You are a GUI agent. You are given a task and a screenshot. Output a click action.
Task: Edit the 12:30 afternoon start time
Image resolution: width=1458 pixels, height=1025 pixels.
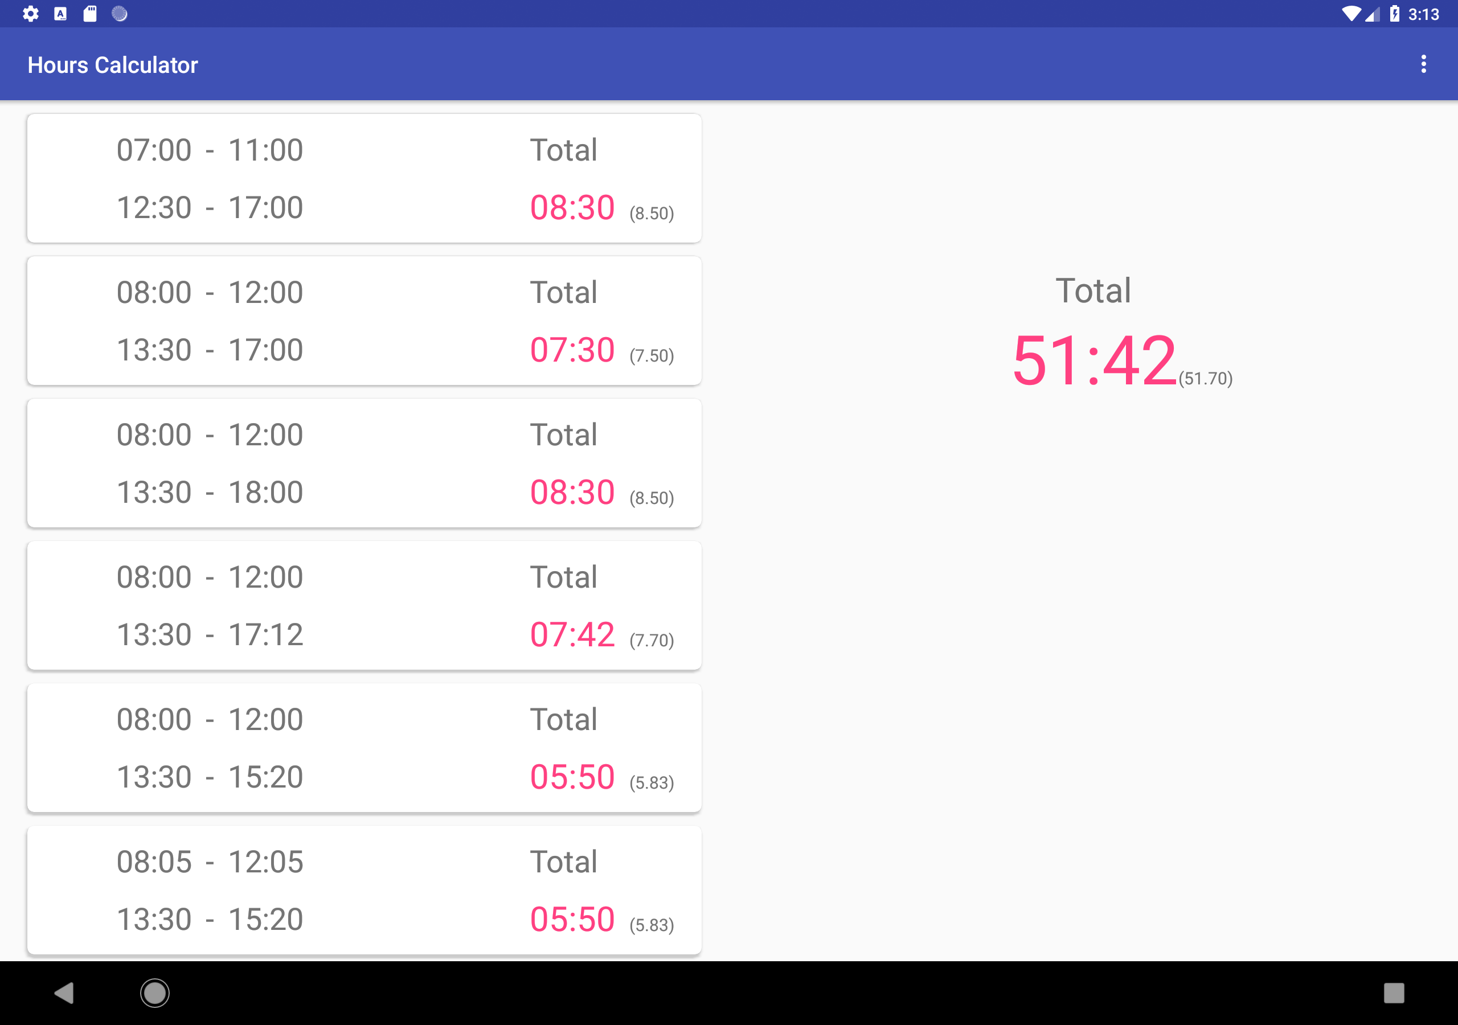pos(154,208)
